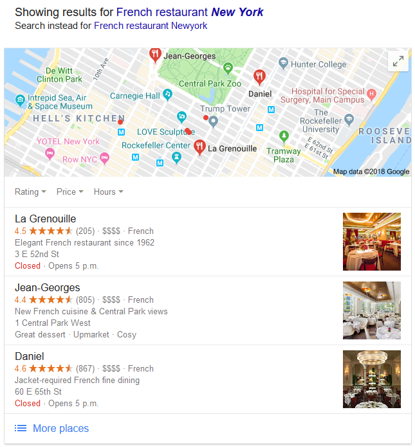
Task: Open the Price filter dropdown
Action: click(70, 192)
